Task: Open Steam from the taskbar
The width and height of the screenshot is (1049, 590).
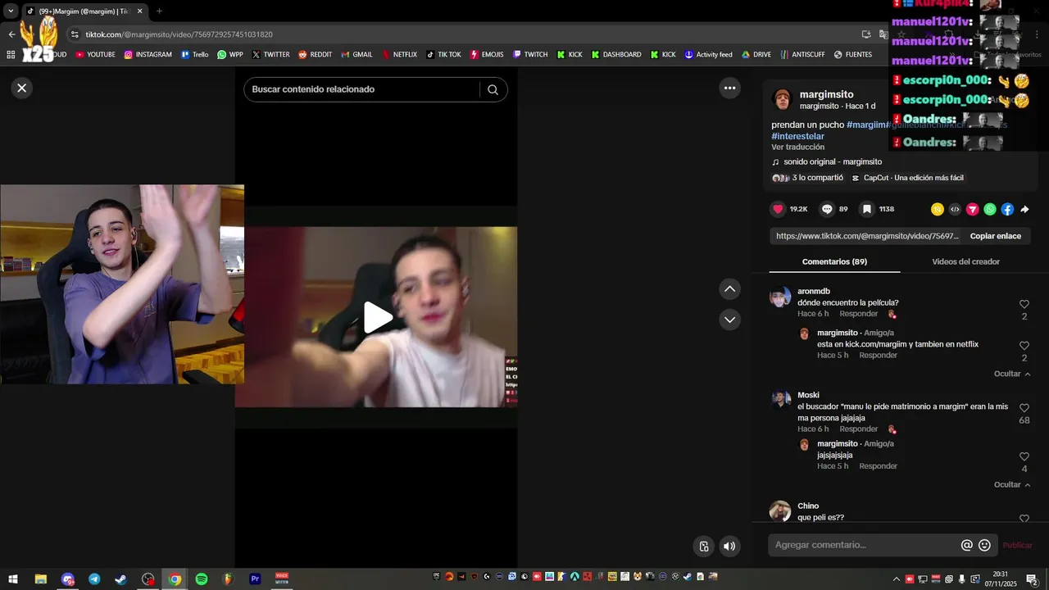Action: coord(120,579)
